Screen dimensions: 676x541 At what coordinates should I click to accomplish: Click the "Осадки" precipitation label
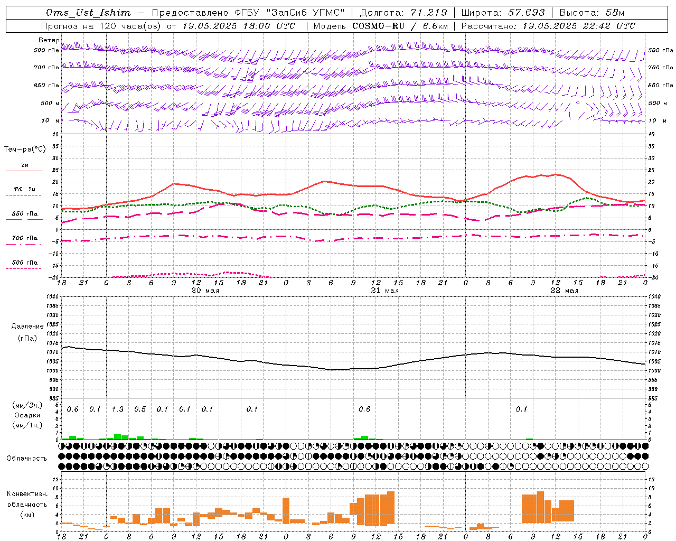click(x=27, y=415)
